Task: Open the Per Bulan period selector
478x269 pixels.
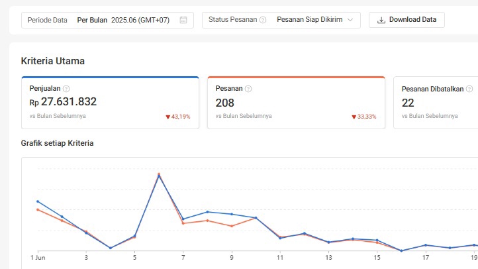Action: coord(92,20)
